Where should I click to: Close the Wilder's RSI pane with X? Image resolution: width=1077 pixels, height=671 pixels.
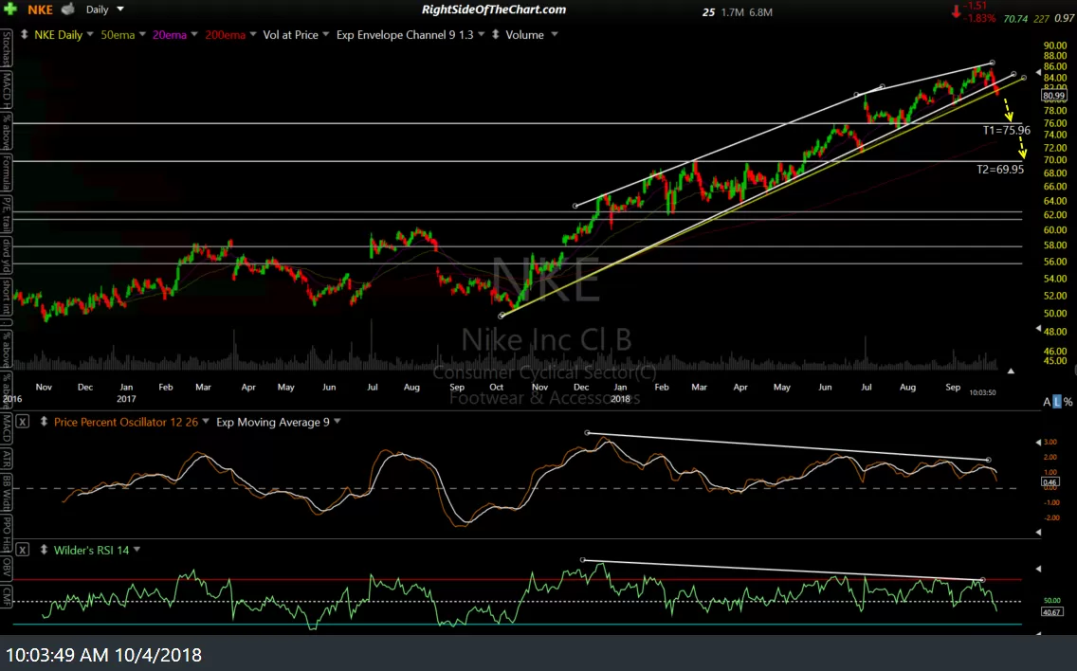click(x=22, y=550)
